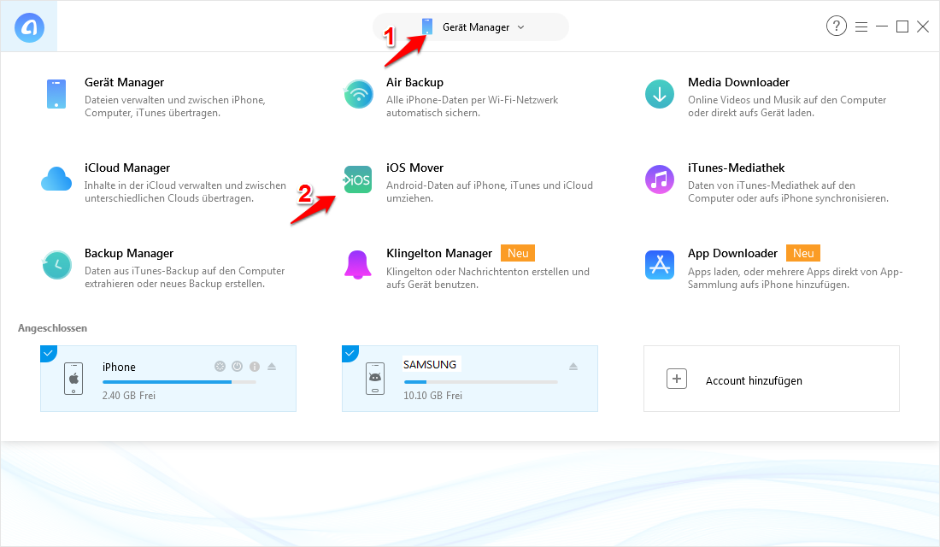Click the iCloud Manager cloud icon
940x547 pixels.
click(56, 179)
